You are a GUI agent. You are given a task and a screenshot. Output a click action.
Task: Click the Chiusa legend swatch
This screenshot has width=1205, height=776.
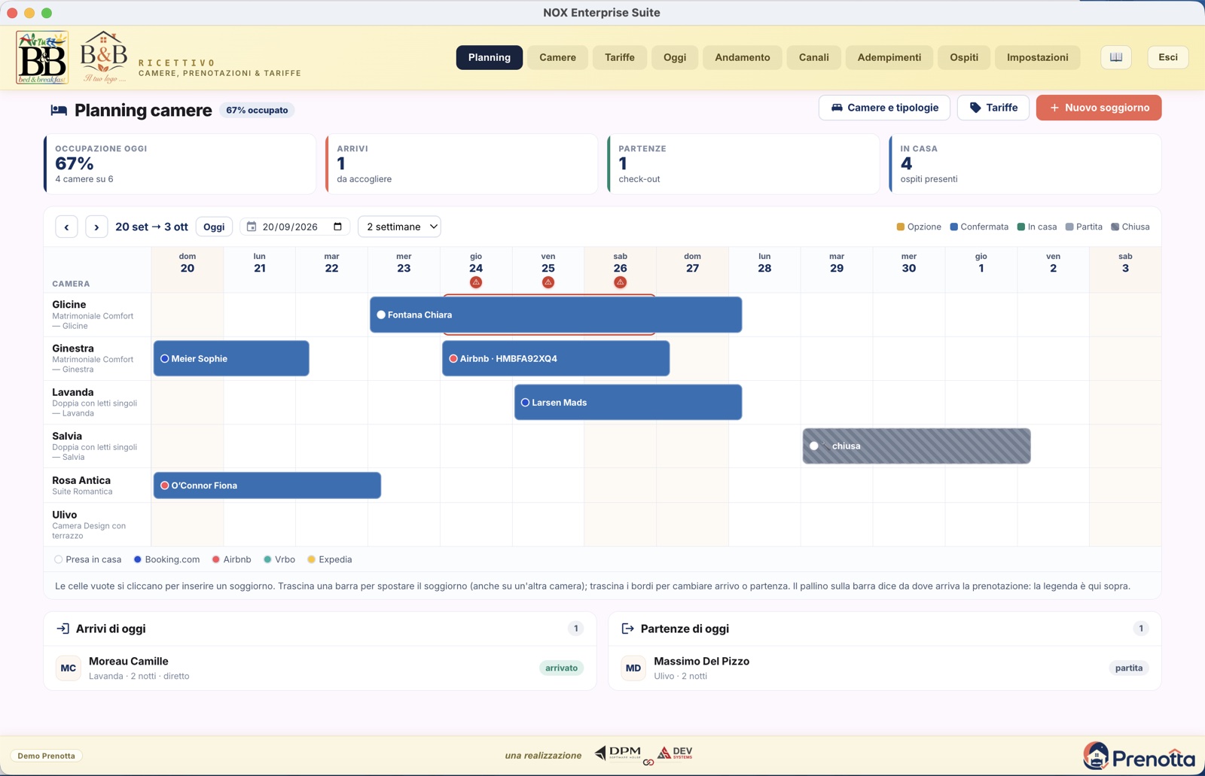tap(1115, 227)
